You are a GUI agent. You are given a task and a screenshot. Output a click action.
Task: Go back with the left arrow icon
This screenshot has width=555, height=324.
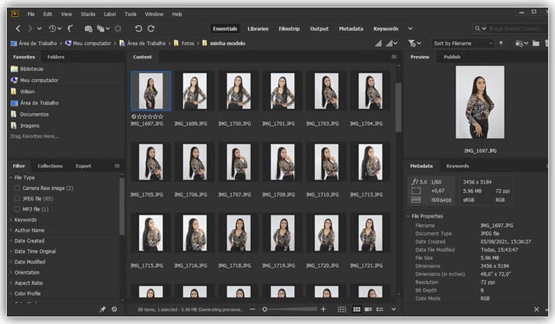click(x=18, y=28)
